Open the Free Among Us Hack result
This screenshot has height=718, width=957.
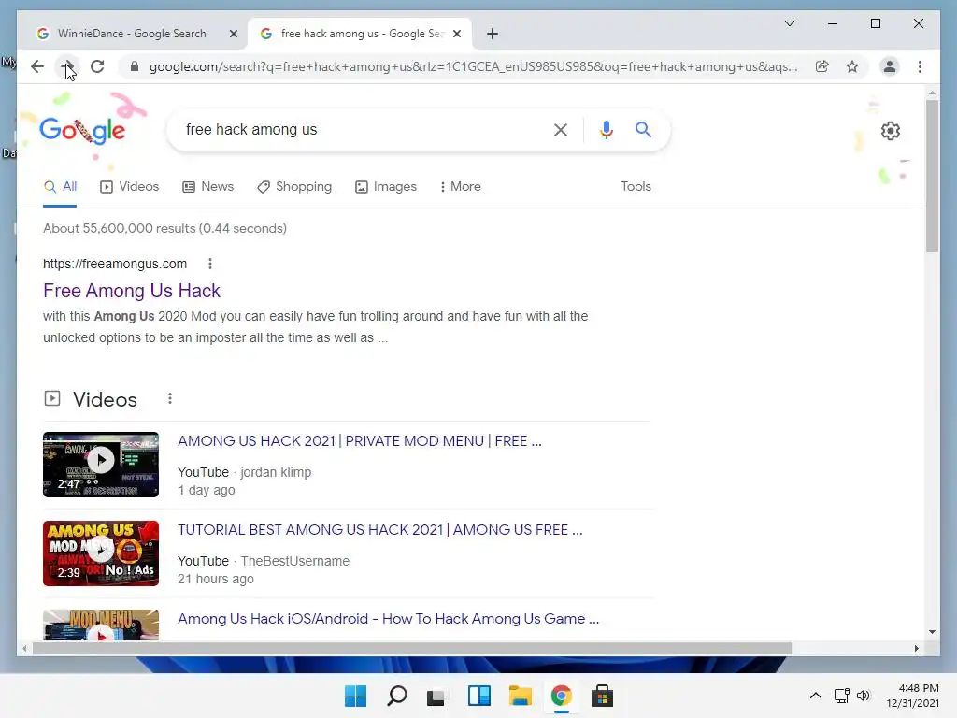coord(131,291)
